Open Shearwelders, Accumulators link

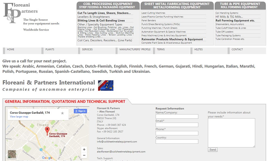click(x=230, y=24)
